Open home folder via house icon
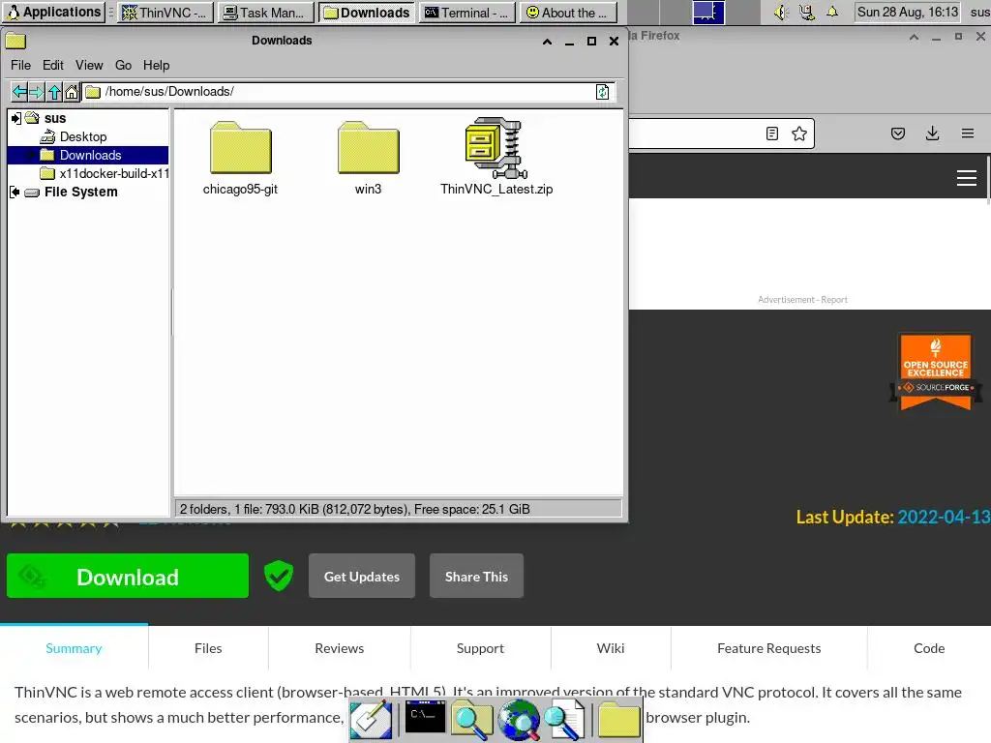Image resolution: width=991 pixels, height=743 pixels. [72, 92]
